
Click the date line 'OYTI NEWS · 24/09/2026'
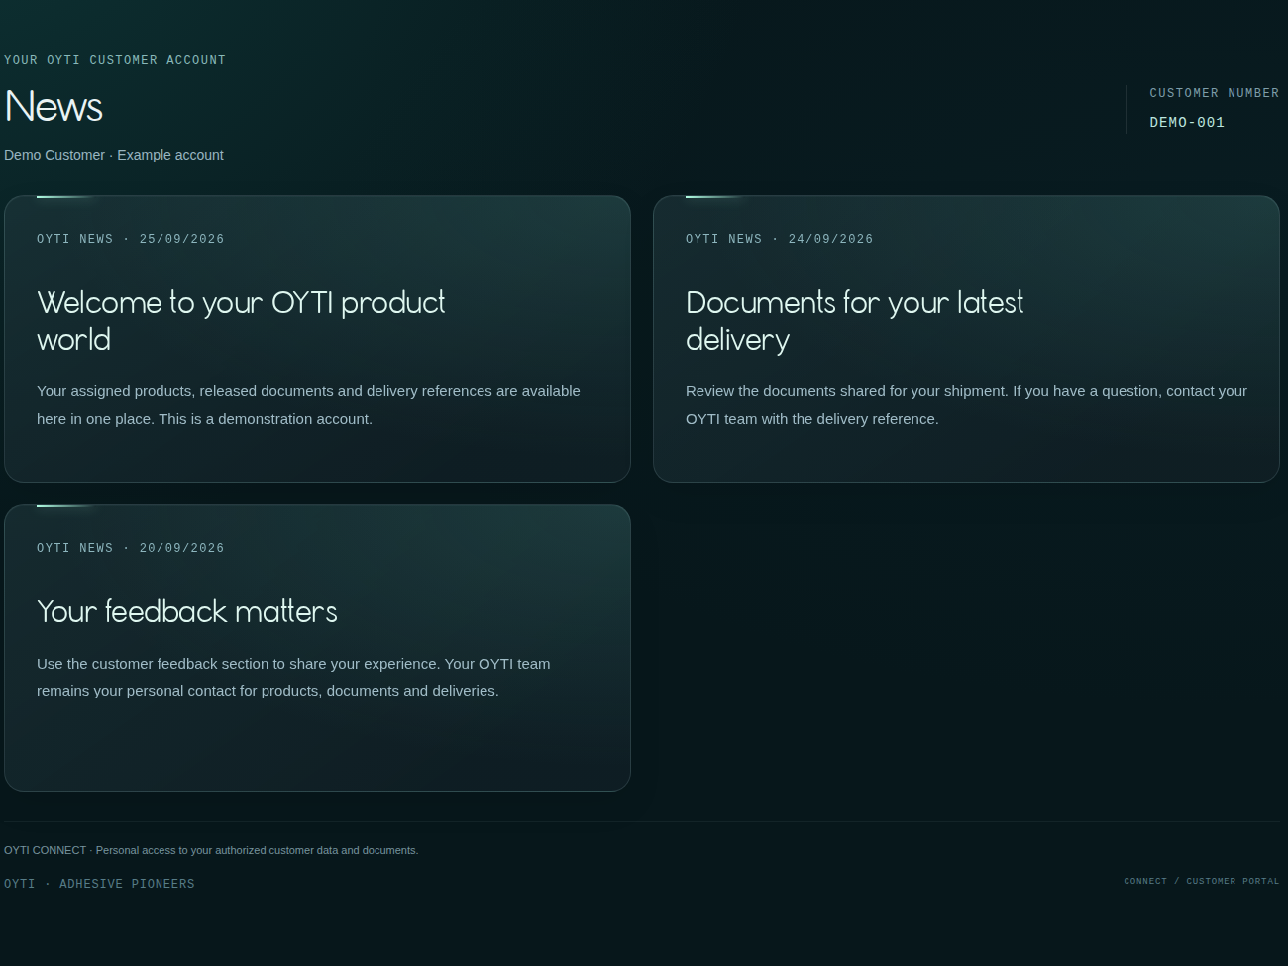(x=780, y=239)
